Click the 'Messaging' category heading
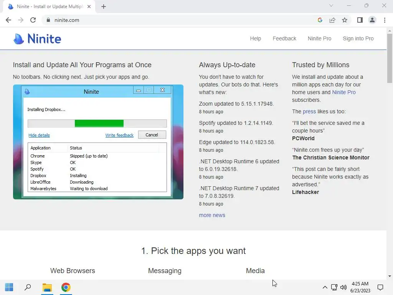Image resolution: width=393 pixels, height=295 pixels. point(165,271)
